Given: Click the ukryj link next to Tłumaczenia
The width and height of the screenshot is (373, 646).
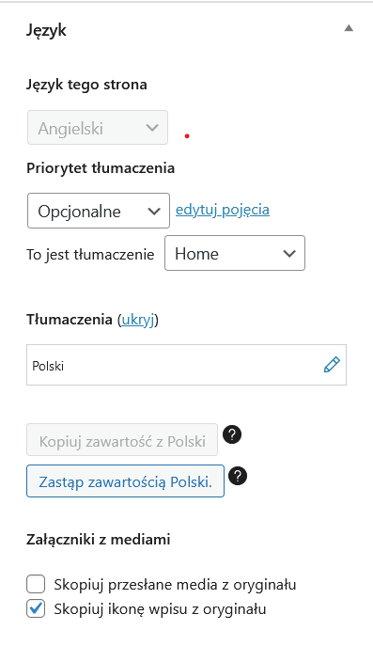Looking at the screenshot, I should point(138,320).
